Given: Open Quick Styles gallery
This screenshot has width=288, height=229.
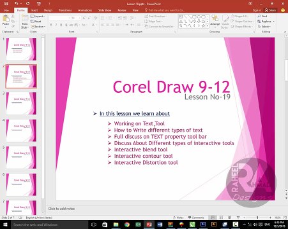Looking at the screenshot, I should [x=225, y=22].
